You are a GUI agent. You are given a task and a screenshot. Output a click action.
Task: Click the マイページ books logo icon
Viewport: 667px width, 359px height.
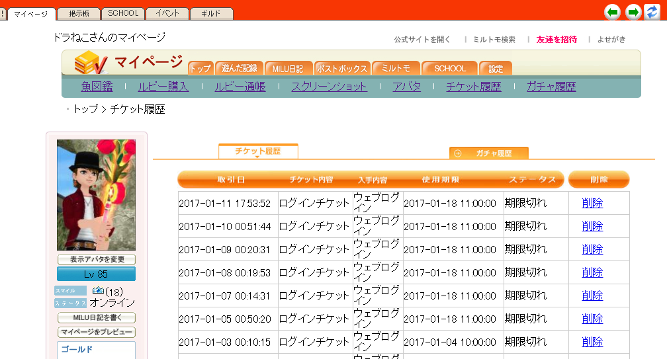pos(90,63)
